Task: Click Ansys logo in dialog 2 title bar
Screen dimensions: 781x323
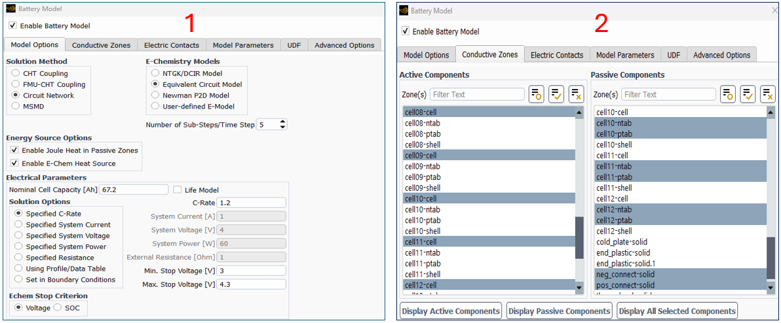Action: pos(402,10)
